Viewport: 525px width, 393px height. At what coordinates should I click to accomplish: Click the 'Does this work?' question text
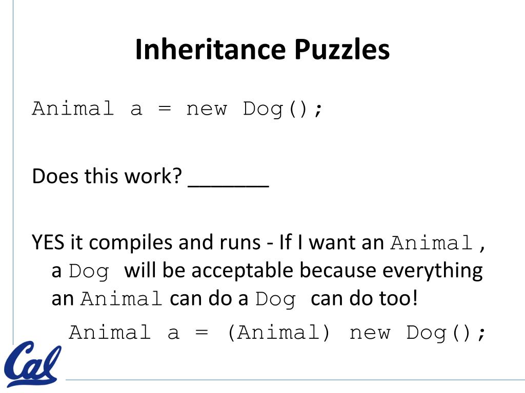click(107, 176)
